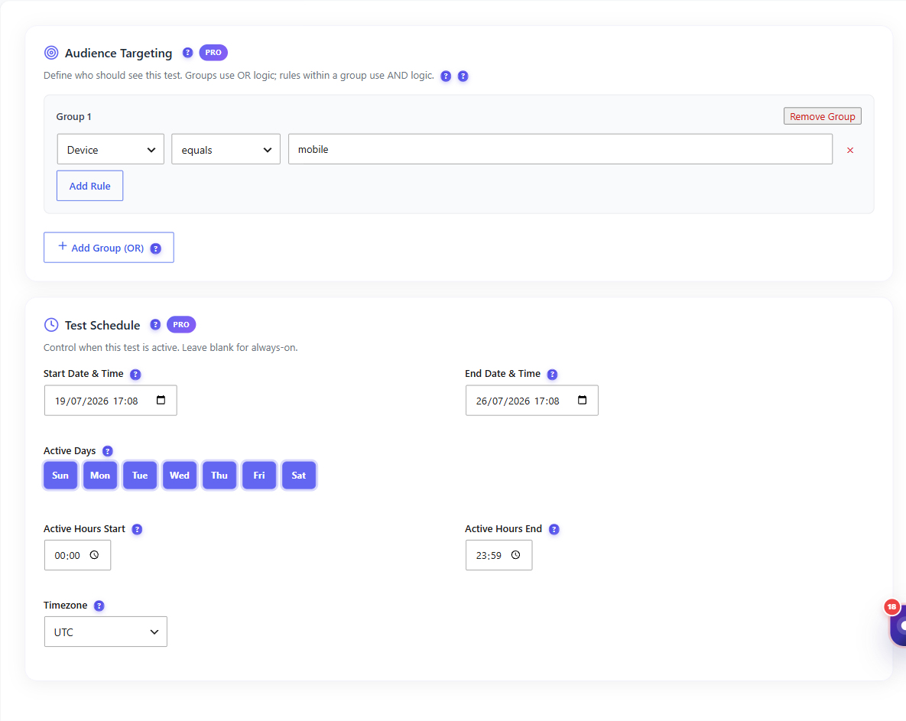Screen dimensions: 906x721
Task: Click the PRO badge next to Audience Targeting
Action: [213, 53]
